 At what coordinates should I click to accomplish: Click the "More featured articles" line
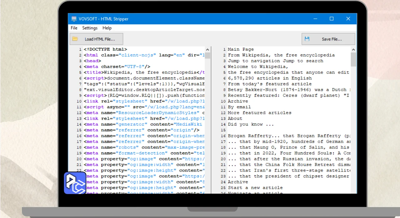259,112
